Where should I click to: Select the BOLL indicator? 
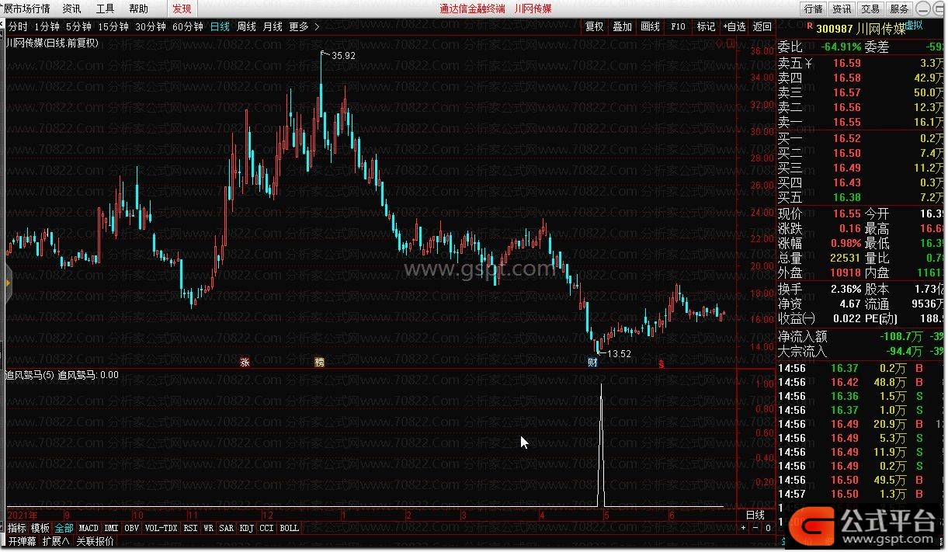(x=289, y=528)
